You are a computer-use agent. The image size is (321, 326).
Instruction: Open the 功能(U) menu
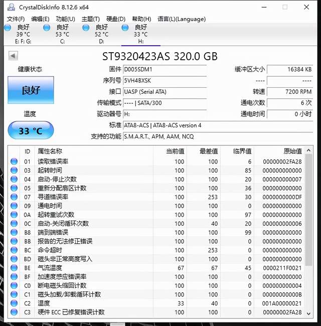[65, 19]
